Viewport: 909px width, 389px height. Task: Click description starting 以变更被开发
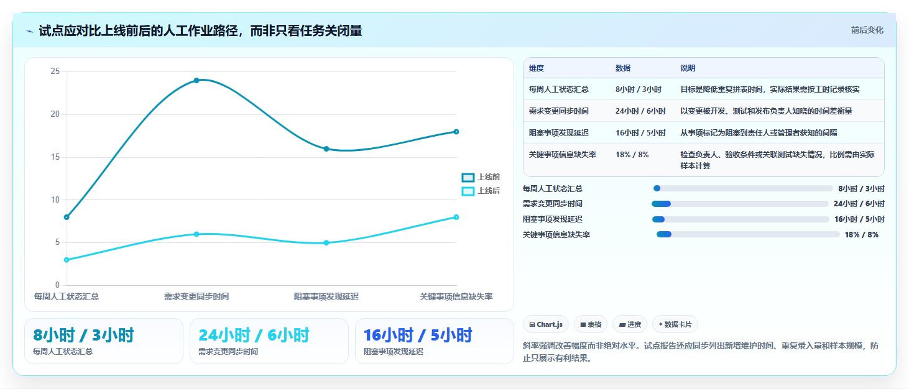click(767, 111)
